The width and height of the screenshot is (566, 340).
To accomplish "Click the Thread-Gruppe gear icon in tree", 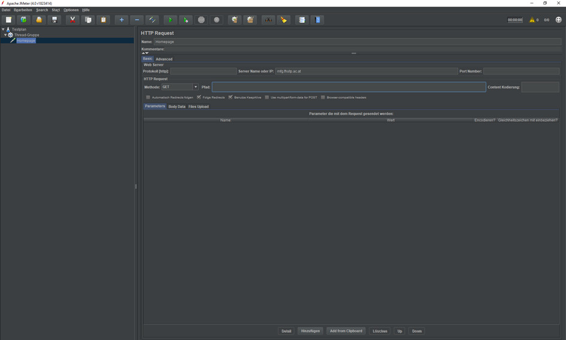I will click(10, 35).
